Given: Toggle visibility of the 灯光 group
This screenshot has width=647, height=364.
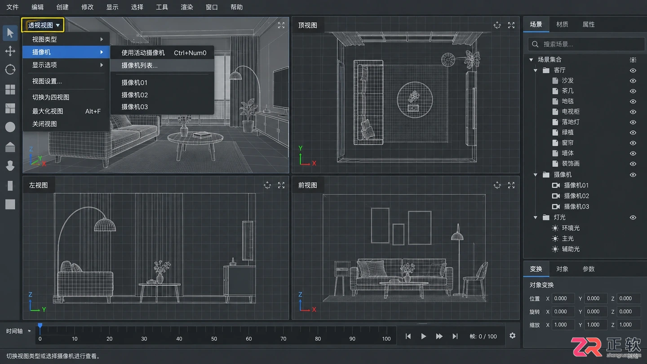Looking at the screenshot, I should (x=633, y=218).
